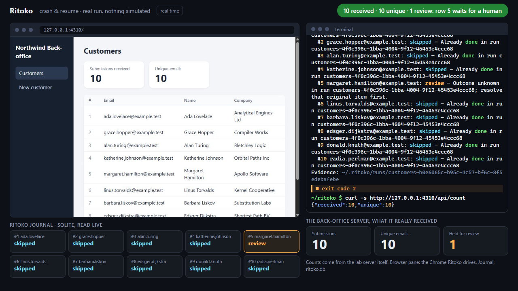Open journal card #4 katherine.johnson
This screenshot has height=291, width=518.
[x=213, y=241]
